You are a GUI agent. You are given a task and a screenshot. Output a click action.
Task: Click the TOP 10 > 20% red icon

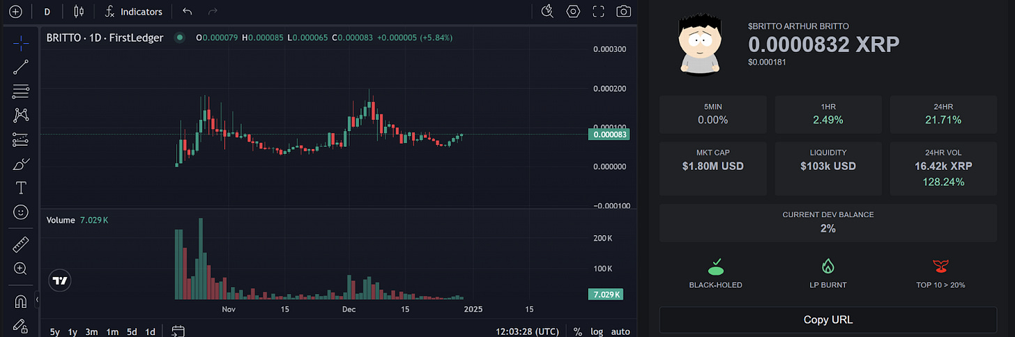click(x=940, y=266)
